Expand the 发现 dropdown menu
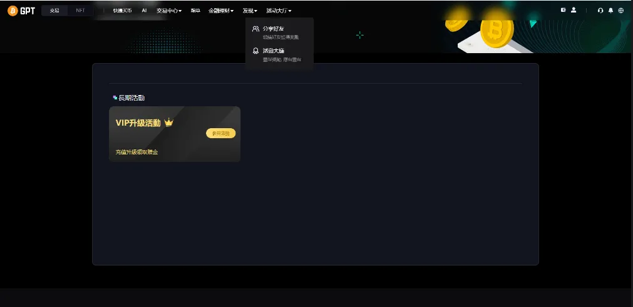The width and height of the screenshot is (633, 307). click(250, 11)
